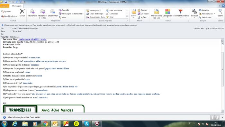
Task: Click the Outlook taskbar icon
Action: [55, 124]
